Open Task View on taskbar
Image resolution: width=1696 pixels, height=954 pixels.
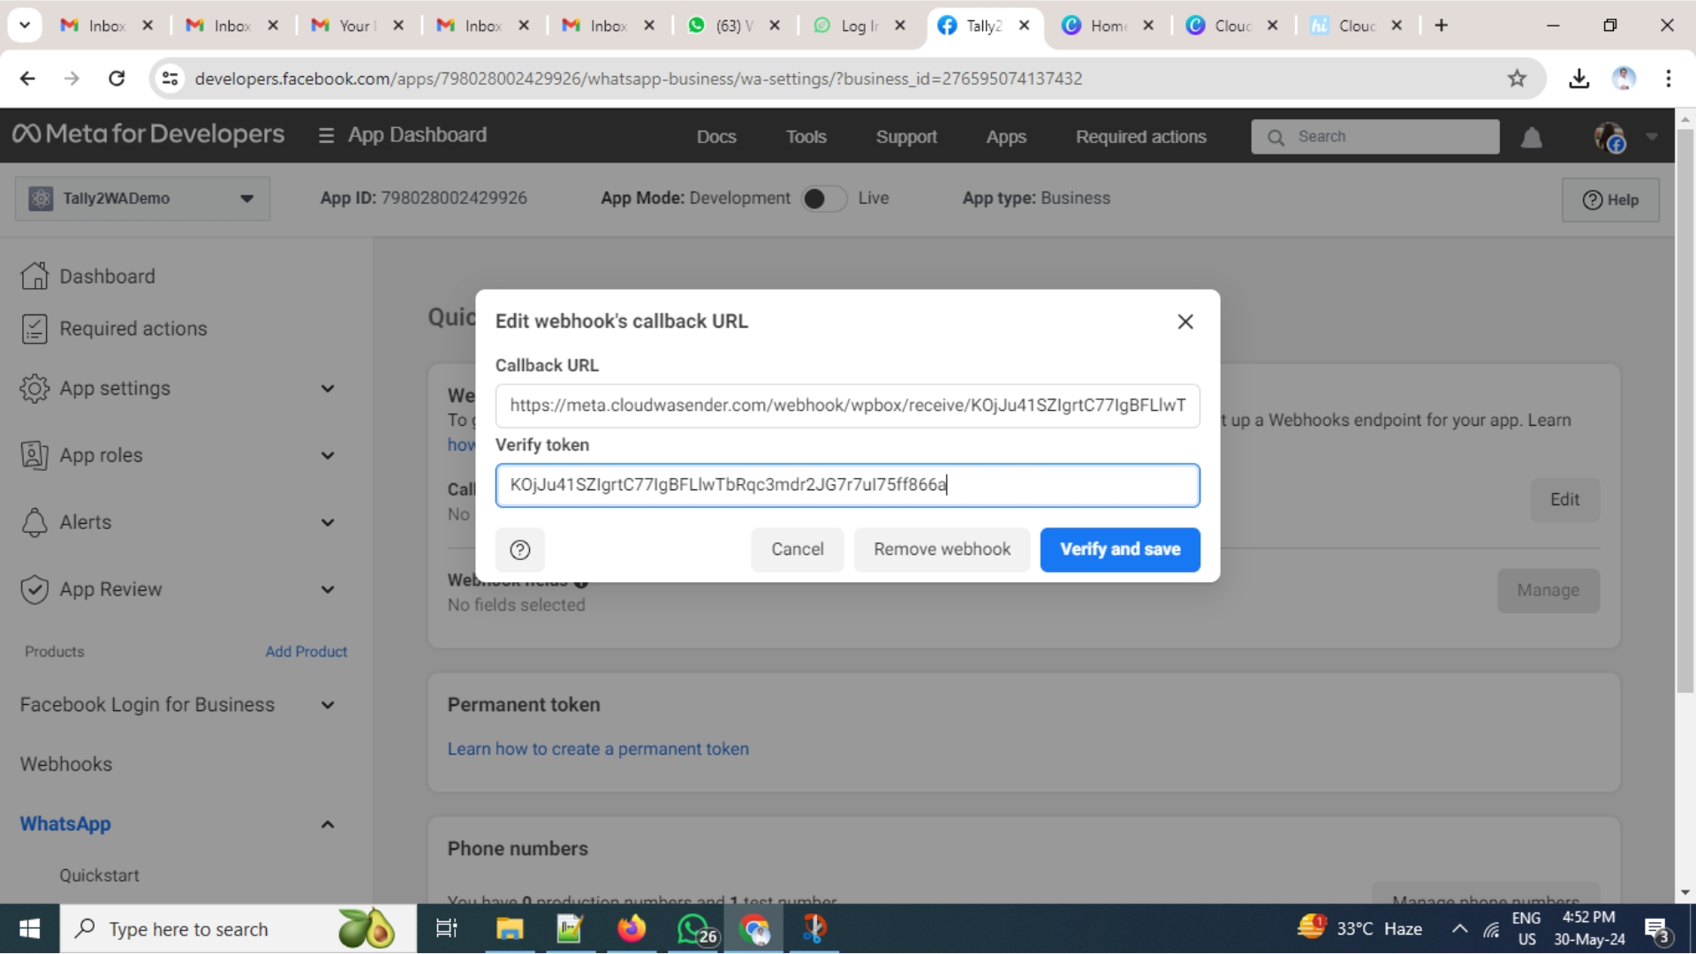pyautogui.click(x=447, y=929)
